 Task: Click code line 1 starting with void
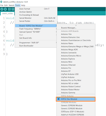point(10,18)
